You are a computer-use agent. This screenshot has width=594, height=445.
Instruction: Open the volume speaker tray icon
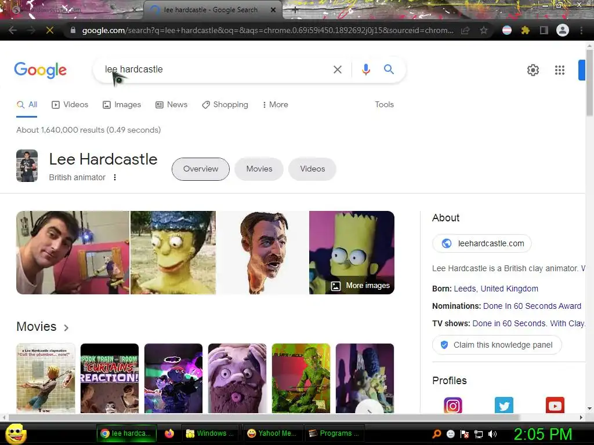point(492,434)
